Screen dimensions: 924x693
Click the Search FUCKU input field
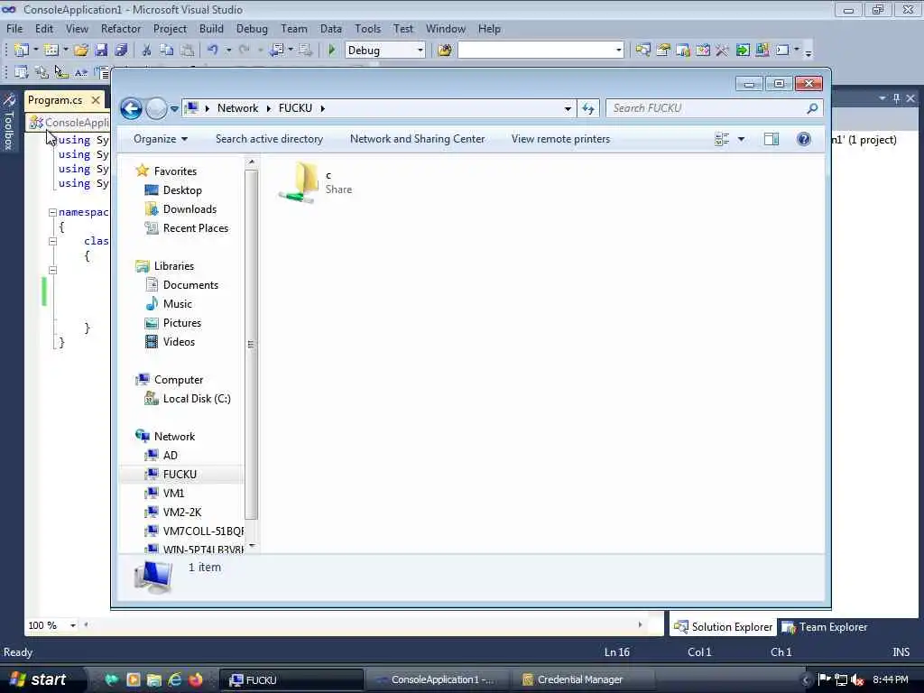tap(707, 108)
